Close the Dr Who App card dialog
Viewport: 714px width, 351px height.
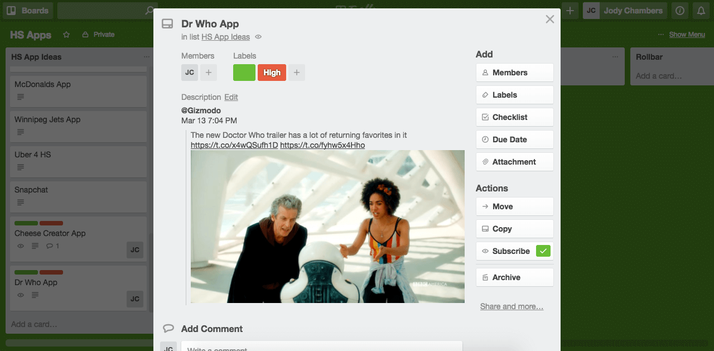click(x=550, y=20)
